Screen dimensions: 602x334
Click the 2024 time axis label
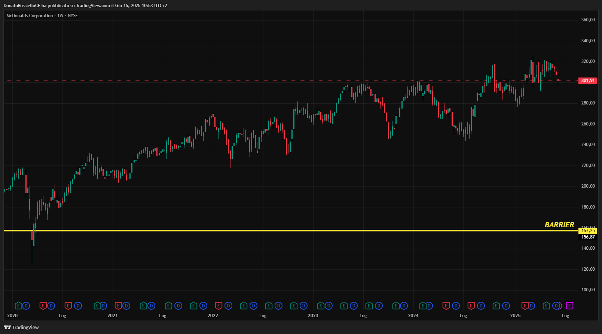point(413,316)
